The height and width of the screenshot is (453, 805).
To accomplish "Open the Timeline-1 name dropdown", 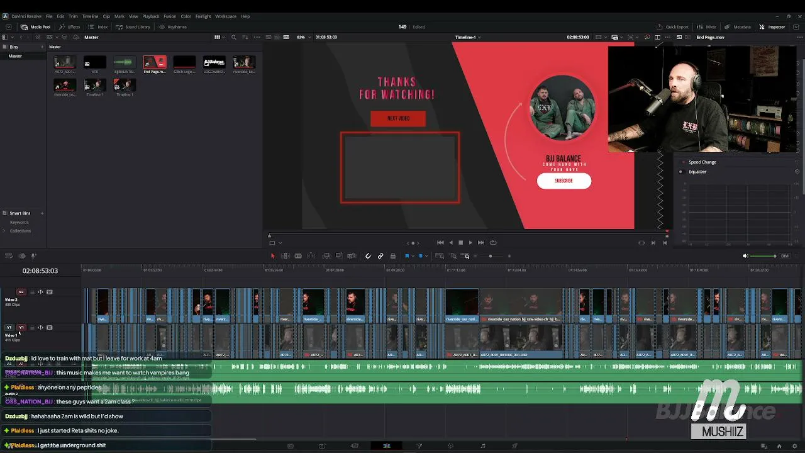I will [468, 37].
